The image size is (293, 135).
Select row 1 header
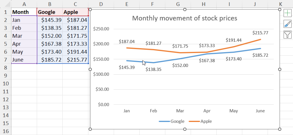coord(6,12)
